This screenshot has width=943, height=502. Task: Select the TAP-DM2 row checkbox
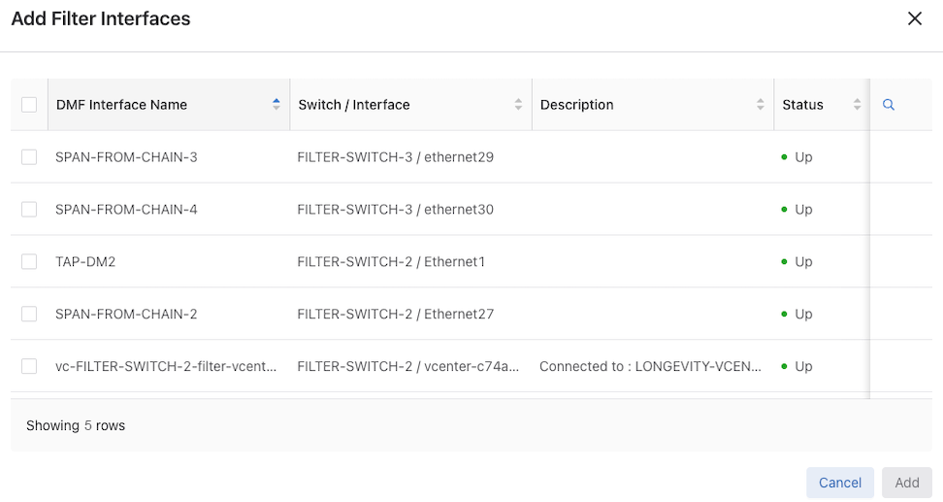click(29, 262)
